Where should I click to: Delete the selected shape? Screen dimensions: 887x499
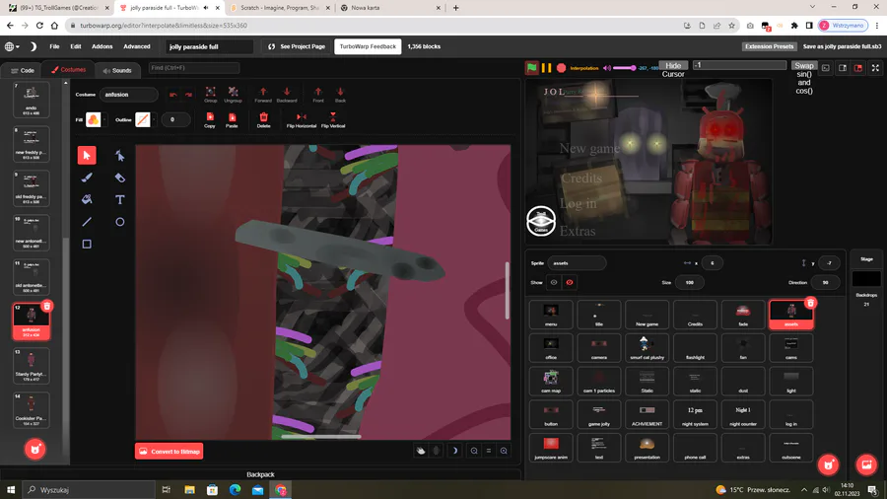(263, 120)
